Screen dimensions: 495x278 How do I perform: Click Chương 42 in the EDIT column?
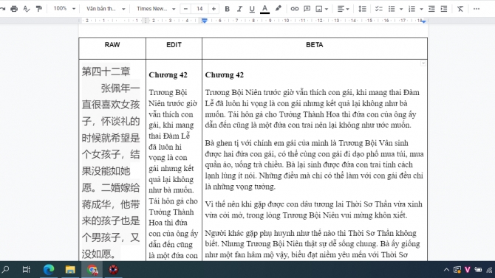[x=168, y=75]
